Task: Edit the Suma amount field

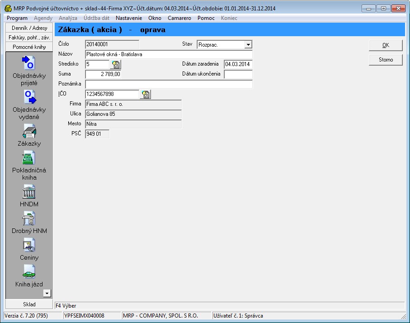Action: (x=103, y=74)
